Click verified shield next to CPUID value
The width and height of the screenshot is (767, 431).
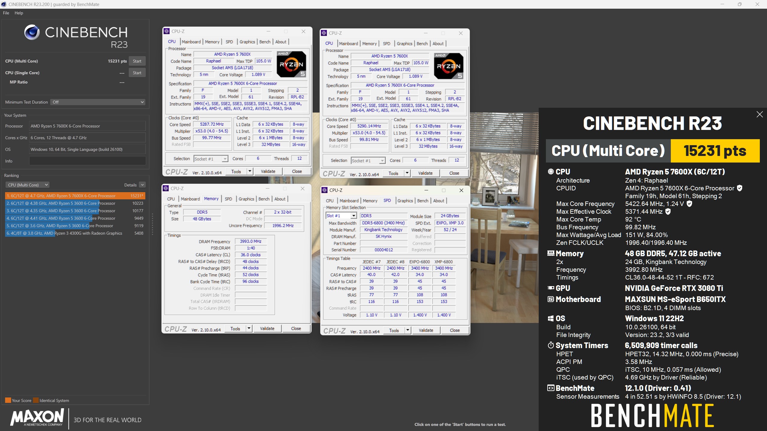click(x=739, y=188)
